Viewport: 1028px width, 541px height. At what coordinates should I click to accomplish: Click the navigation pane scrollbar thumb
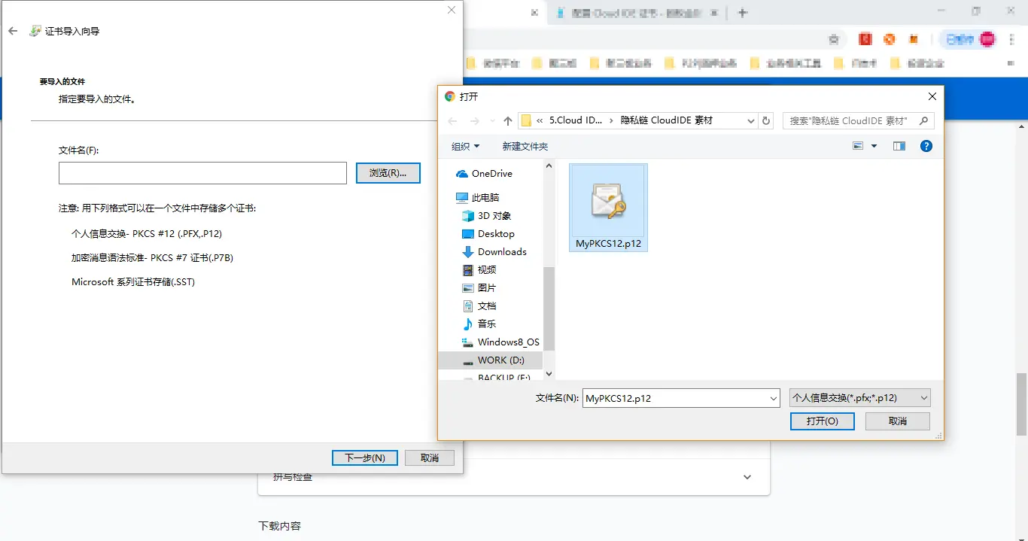click(x=549, y=308)
